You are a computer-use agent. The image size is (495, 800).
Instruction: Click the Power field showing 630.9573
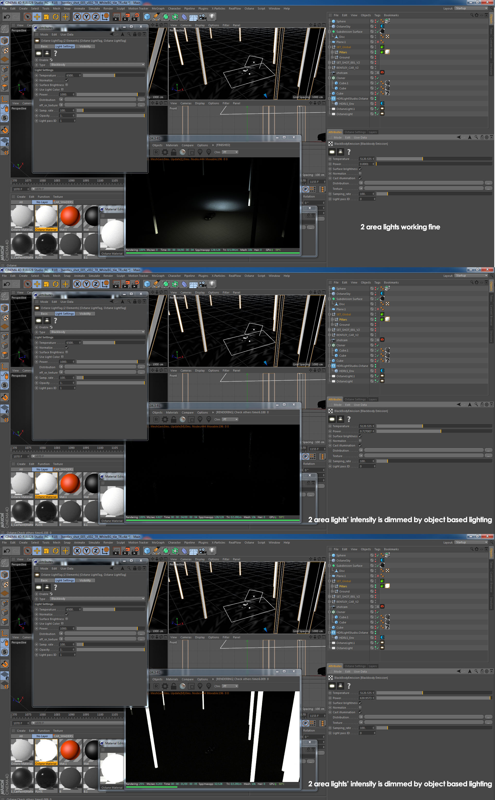[x=366, y=698]
